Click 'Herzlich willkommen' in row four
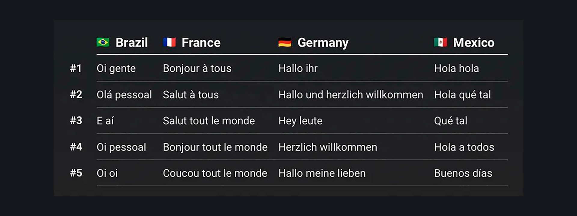Viewport: 577px width, 216px height. click(328, 147)
